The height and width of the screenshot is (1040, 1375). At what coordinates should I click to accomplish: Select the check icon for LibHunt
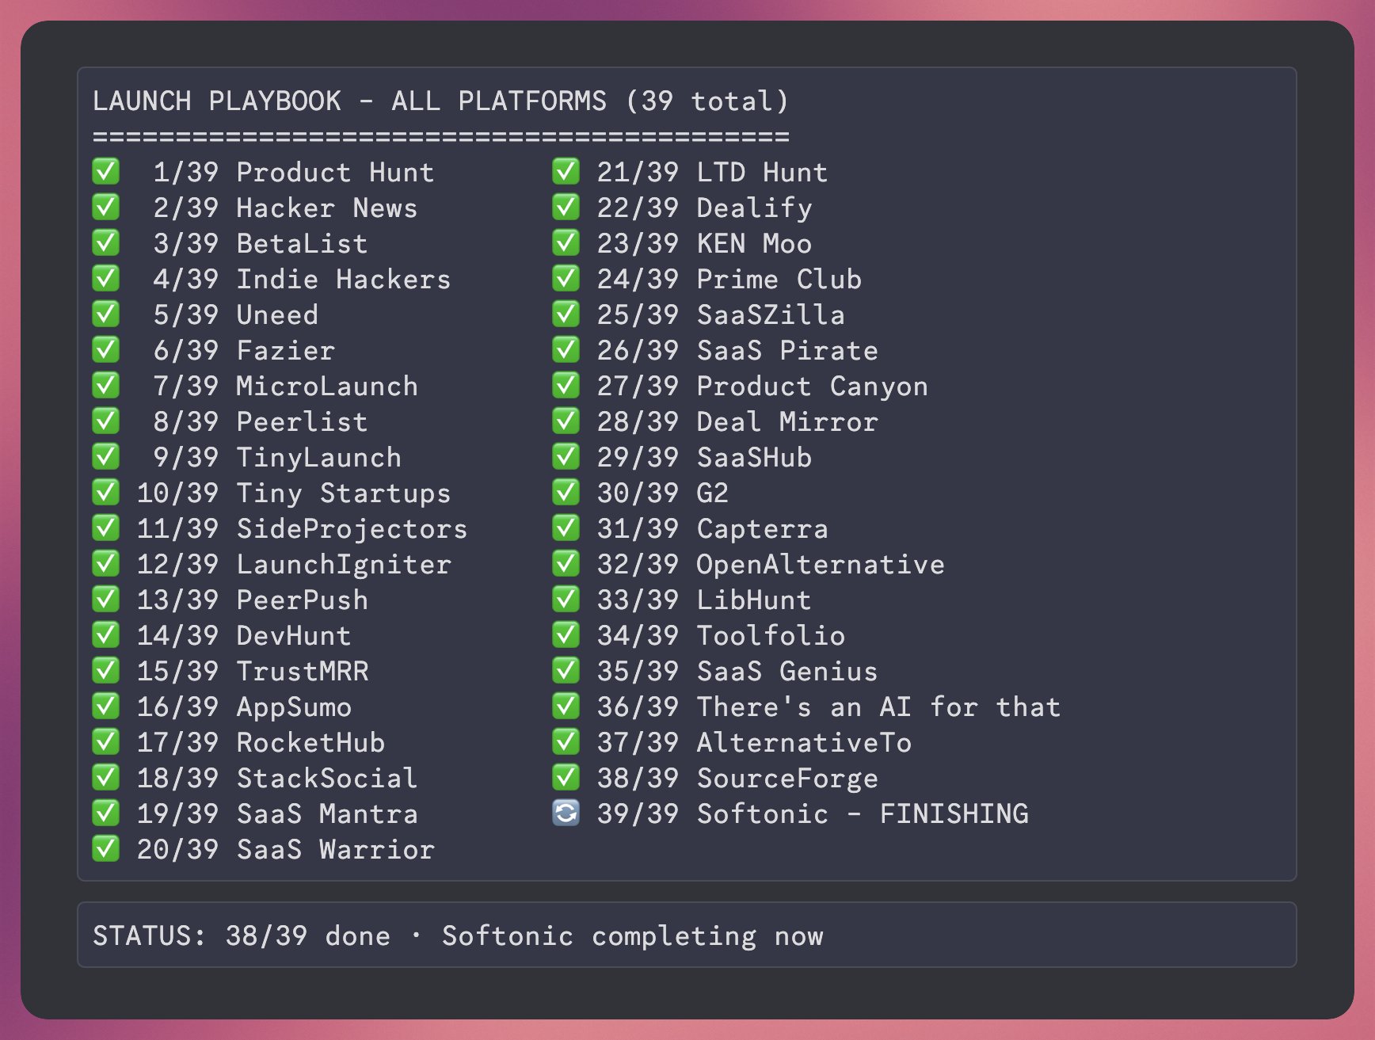coord(566,599)
